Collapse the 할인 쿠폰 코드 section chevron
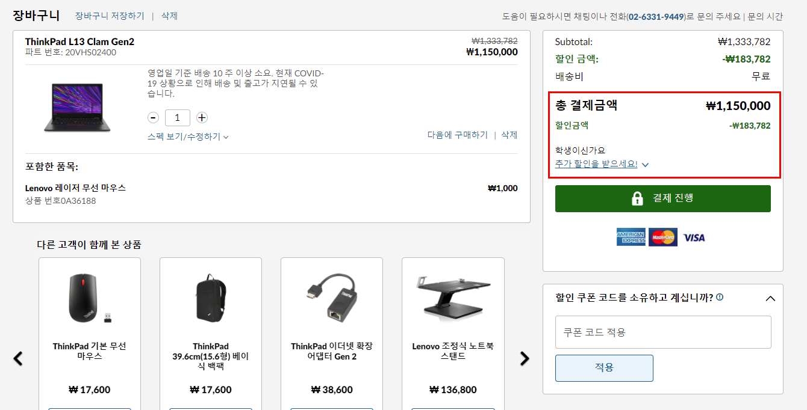 [x=770, y=298]
